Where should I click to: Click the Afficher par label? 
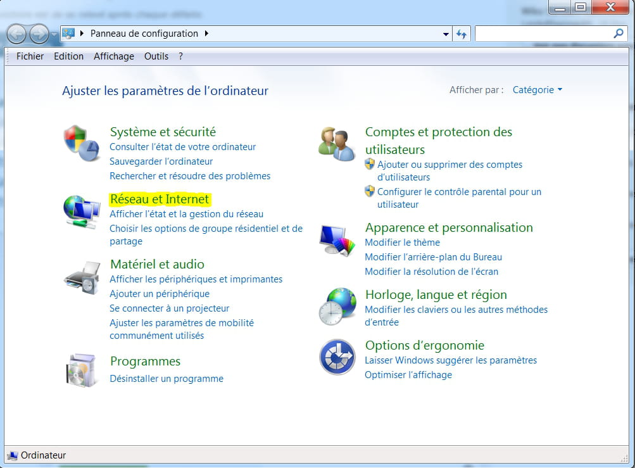(x=476, y=90)
